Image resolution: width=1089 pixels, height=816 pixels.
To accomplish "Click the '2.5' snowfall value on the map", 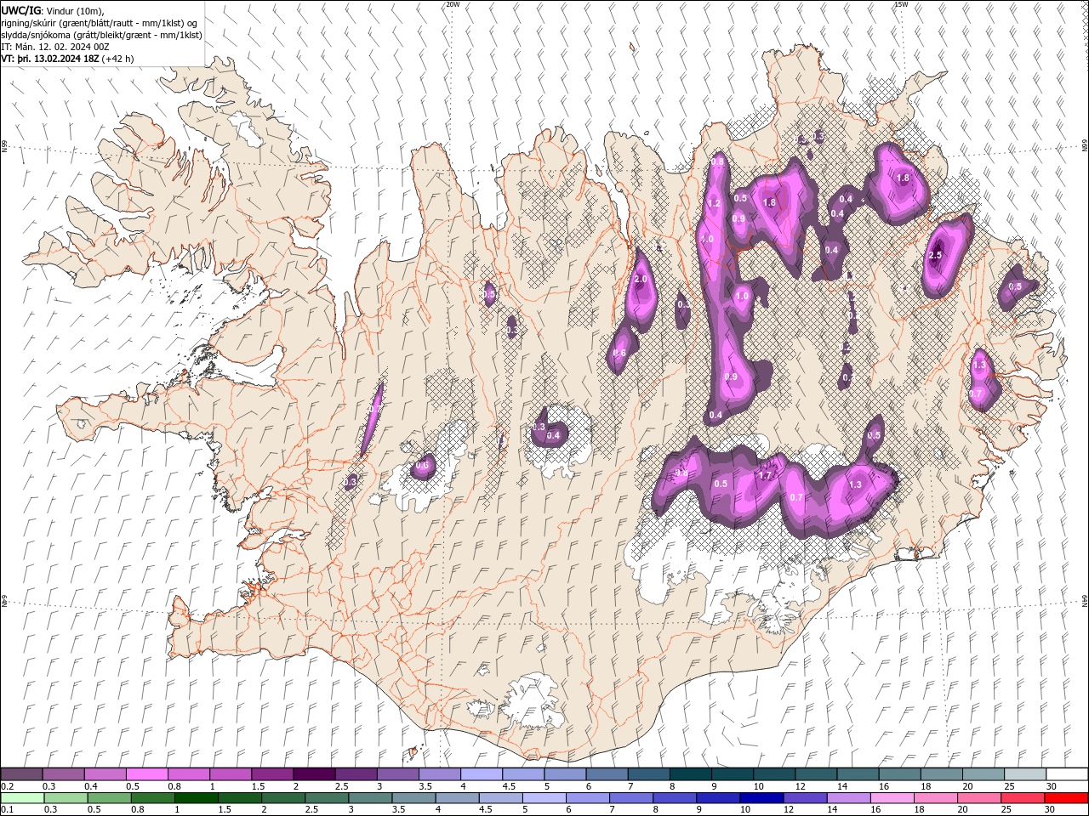I will pos(935,256).
